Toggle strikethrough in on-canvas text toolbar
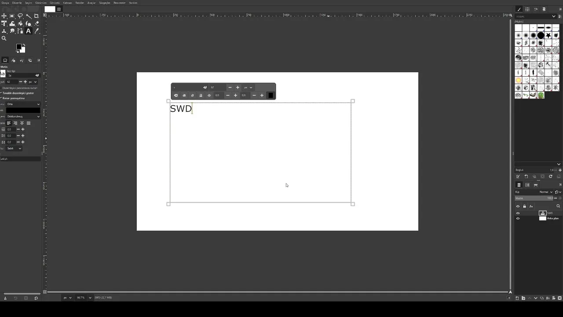Viewport: 563px width, 317px height. coord(209,95)
